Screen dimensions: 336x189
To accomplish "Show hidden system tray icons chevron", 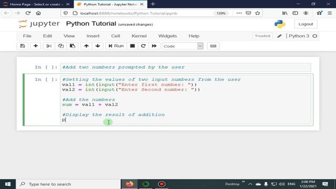I will (x=250, y=184).
